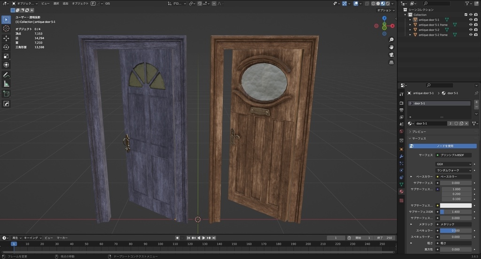Click the zoom magnifier viewport icon
The height and width of the screenshot is (259, 481).
391,39
